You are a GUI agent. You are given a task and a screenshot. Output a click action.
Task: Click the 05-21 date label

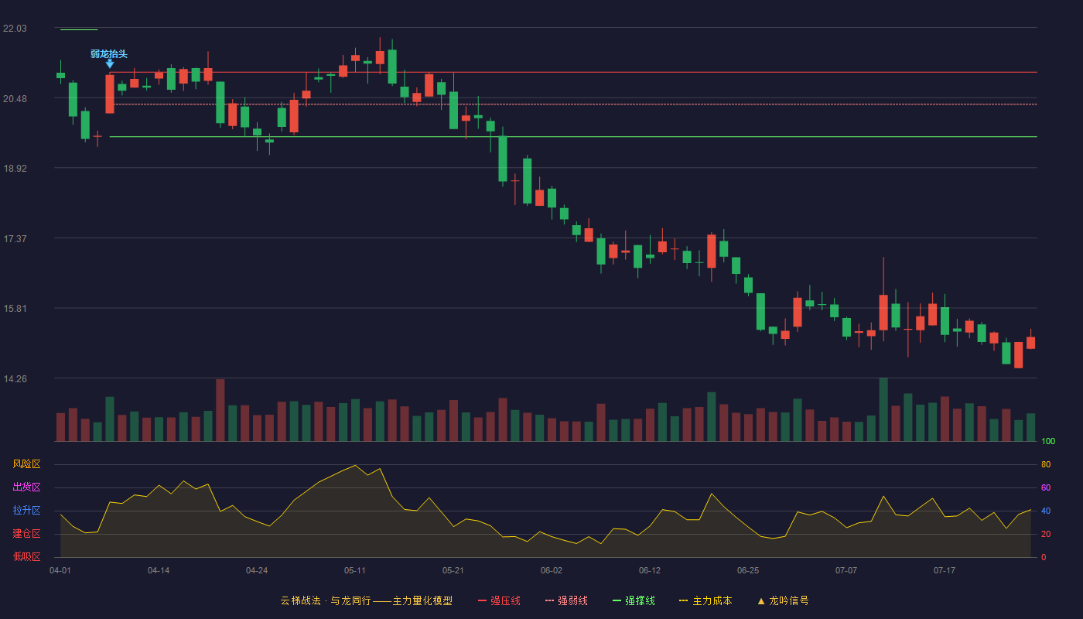[x=453, y=570]
